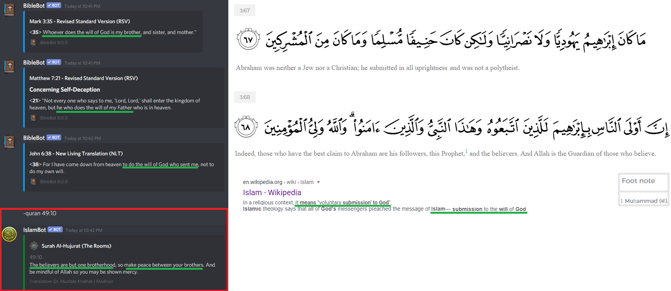Click the footer icon under John 6:38 embed

tap(33, 182)
